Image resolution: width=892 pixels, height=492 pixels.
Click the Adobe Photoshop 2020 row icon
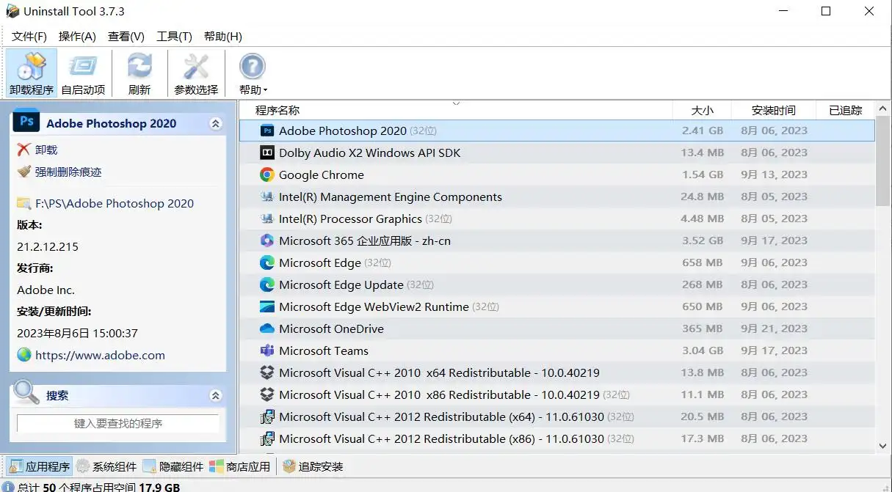pyautogui.click(x=267, y=131)
